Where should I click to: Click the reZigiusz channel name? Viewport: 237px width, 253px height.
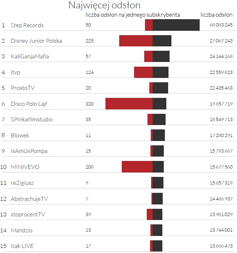pos(22,183)
